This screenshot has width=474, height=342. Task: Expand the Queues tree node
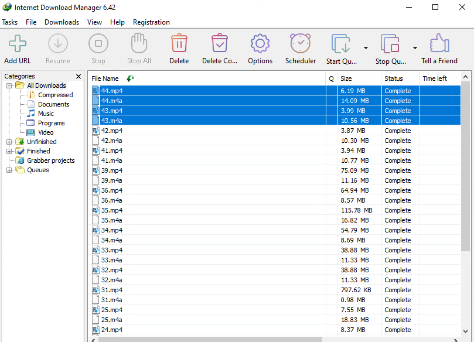click(9, 170)
